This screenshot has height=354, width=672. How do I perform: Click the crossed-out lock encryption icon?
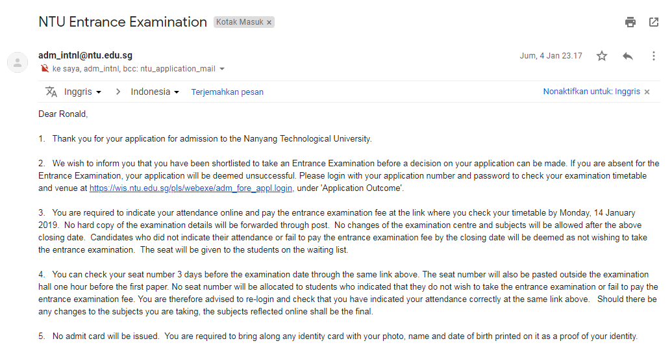click(44, 68)
